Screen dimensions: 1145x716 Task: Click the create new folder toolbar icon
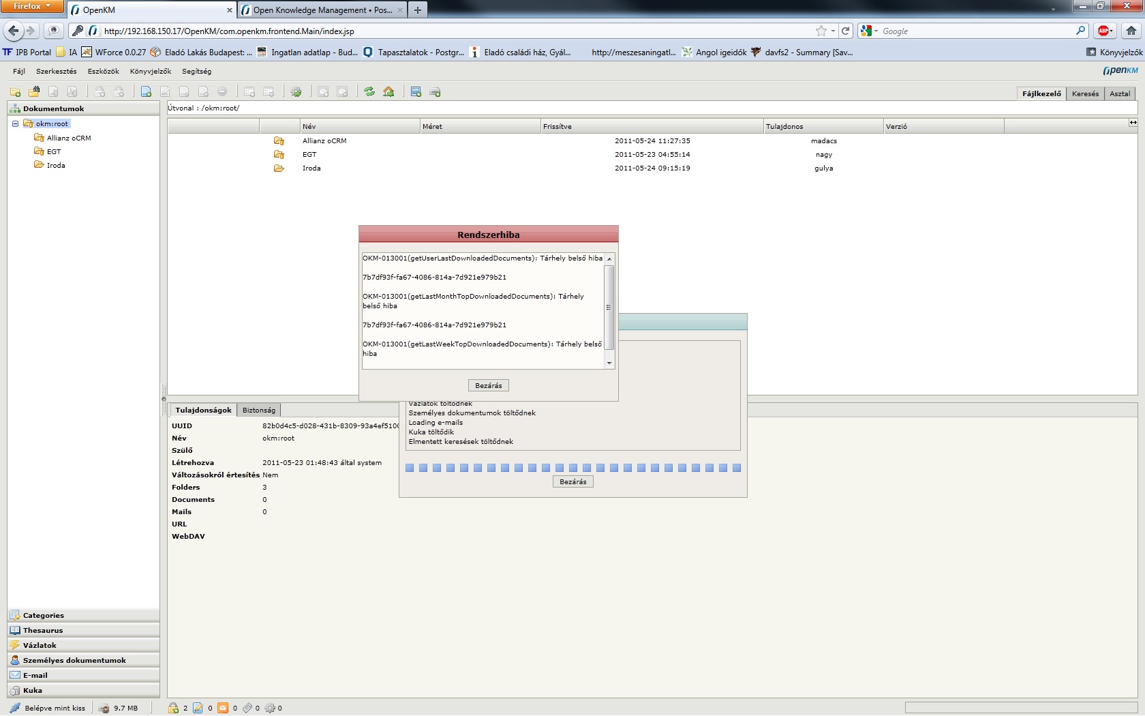click(15, 92)
